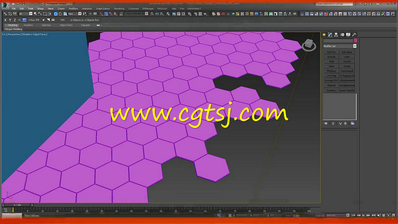Switch to the Object Paint ribbon tab
The height and width of the screenshot is (224, 398).
click(x=66, y=25)
